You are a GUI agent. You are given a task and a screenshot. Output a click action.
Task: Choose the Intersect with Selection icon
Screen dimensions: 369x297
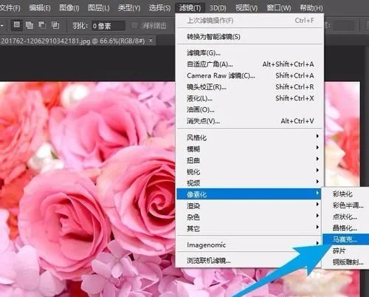[55, 25]
